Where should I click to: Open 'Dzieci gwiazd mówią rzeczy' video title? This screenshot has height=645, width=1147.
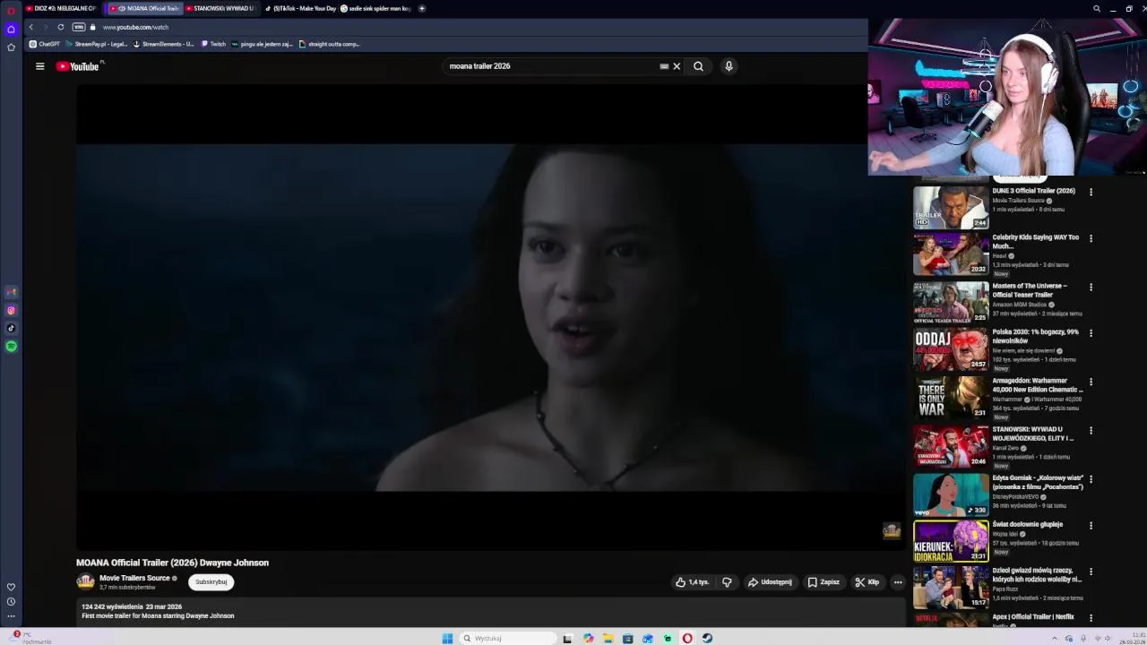click(1037, 574)
